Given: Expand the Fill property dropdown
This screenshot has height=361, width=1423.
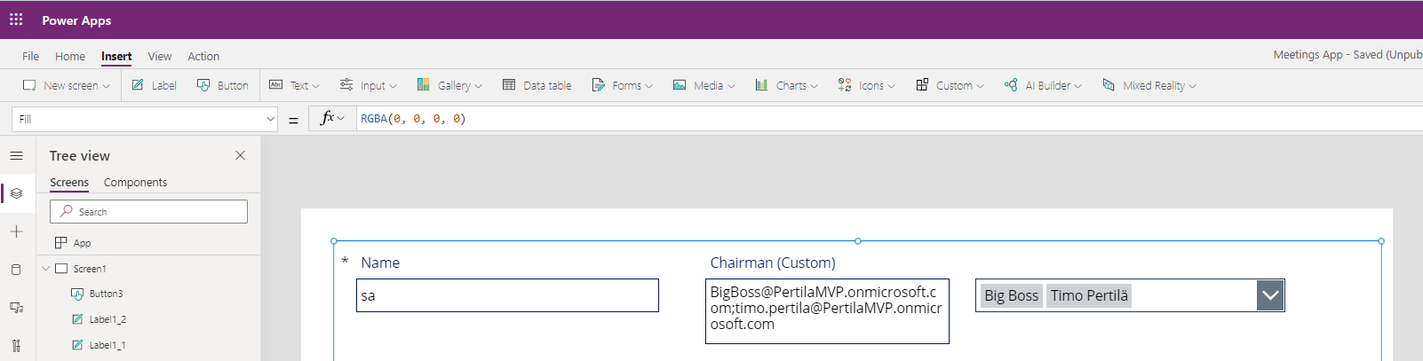Looking at the screenshot, I should (270, 119).
